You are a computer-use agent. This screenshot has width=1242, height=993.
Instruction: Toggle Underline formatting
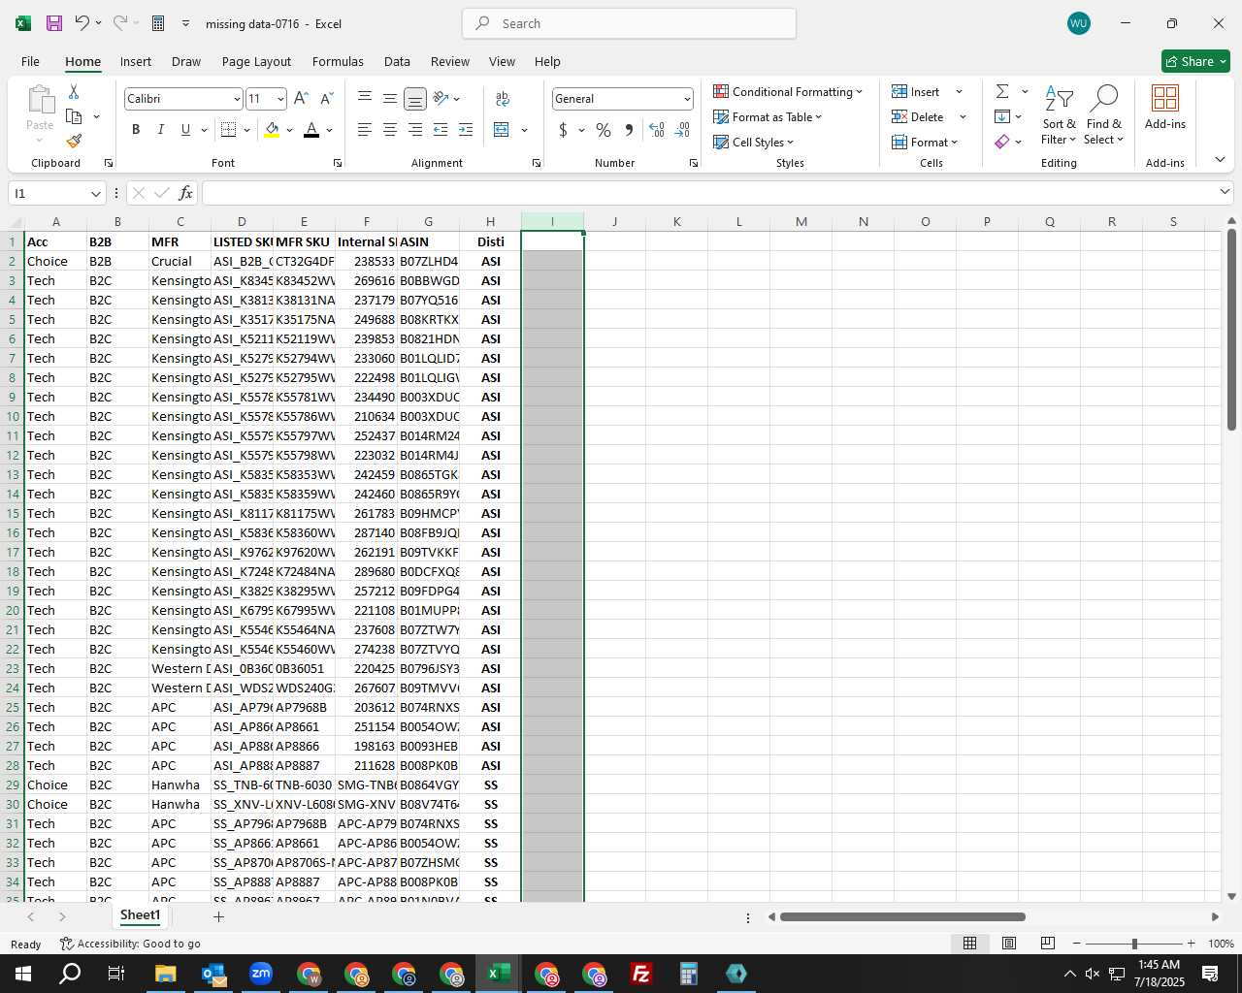tap(185, 130)
